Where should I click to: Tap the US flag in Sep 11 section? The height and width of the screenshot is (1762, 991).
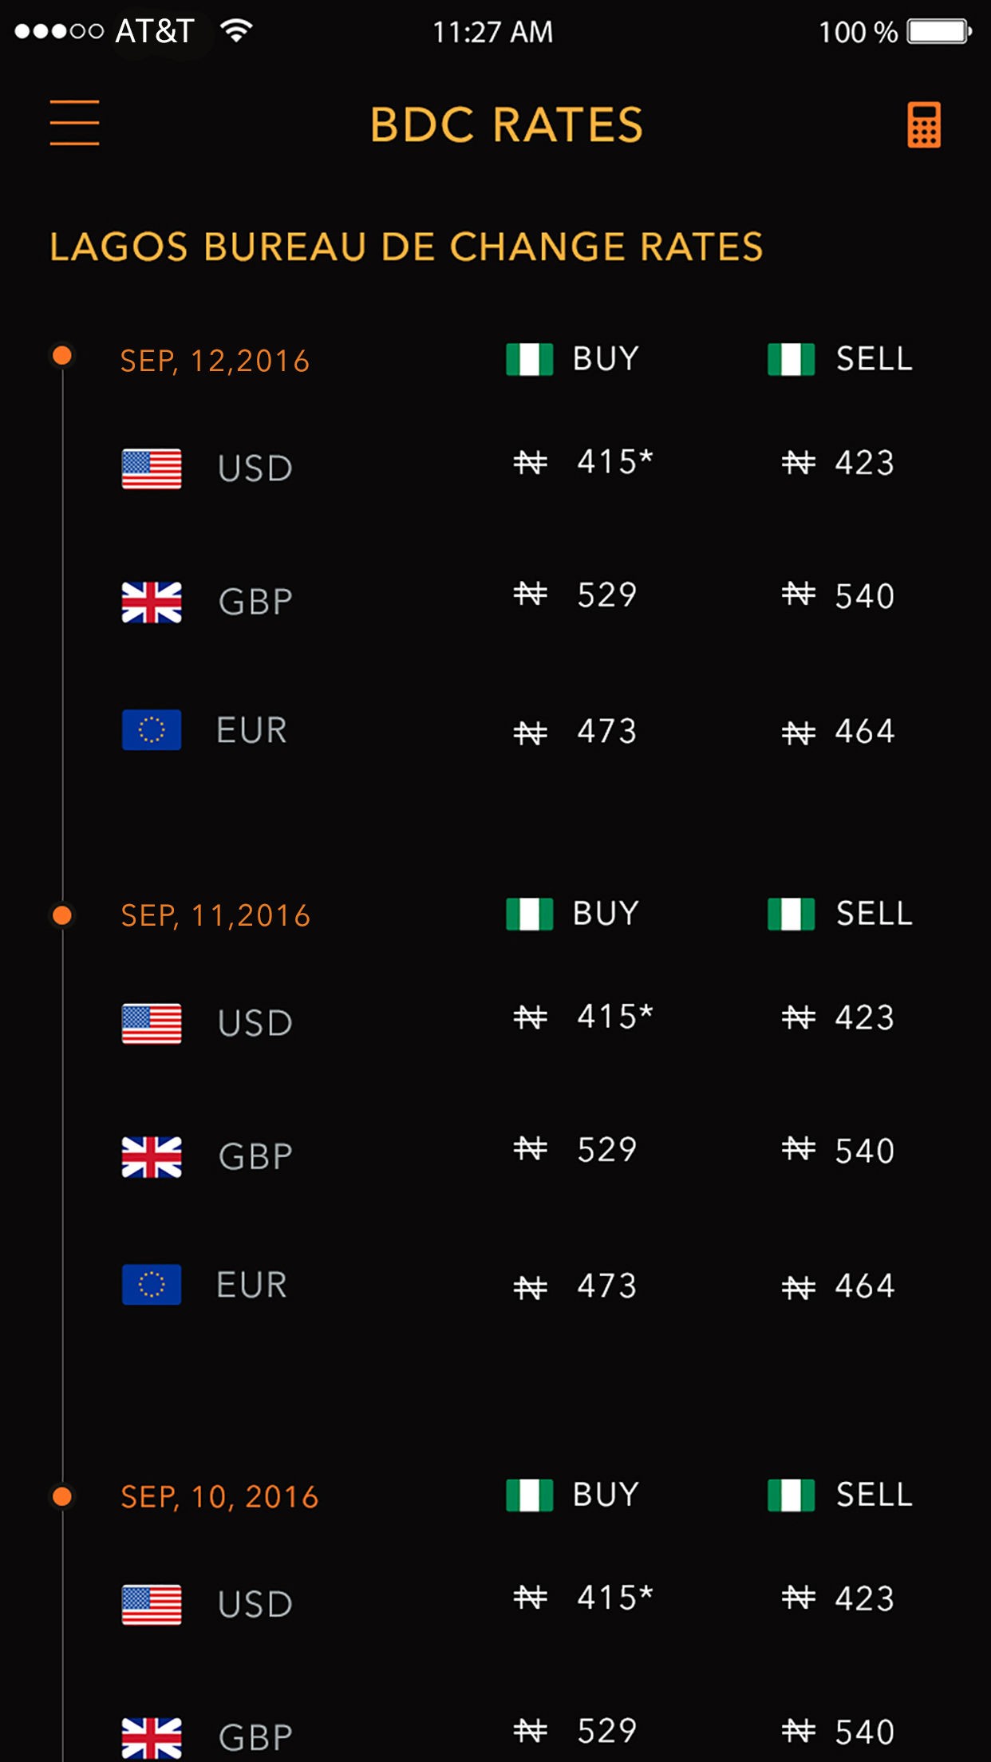152,1023
